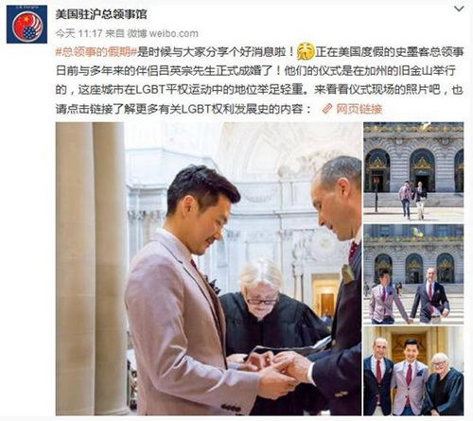
Task: Click the chain link icon before 网页链接
Action: [327, 109]
